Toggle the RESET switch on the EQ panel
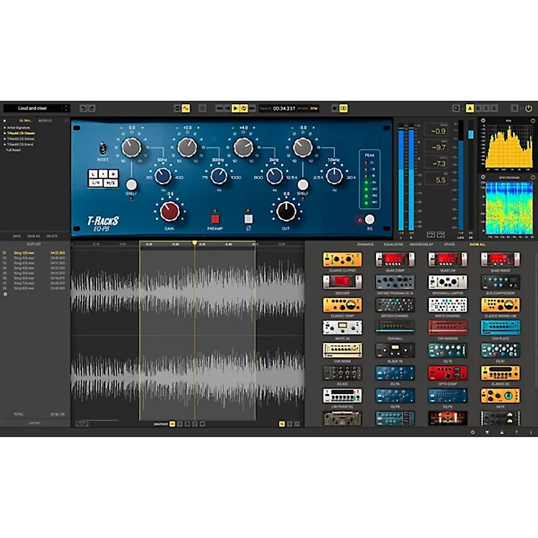The width and height of the screenshot is (538, 538). click(102, 148)
